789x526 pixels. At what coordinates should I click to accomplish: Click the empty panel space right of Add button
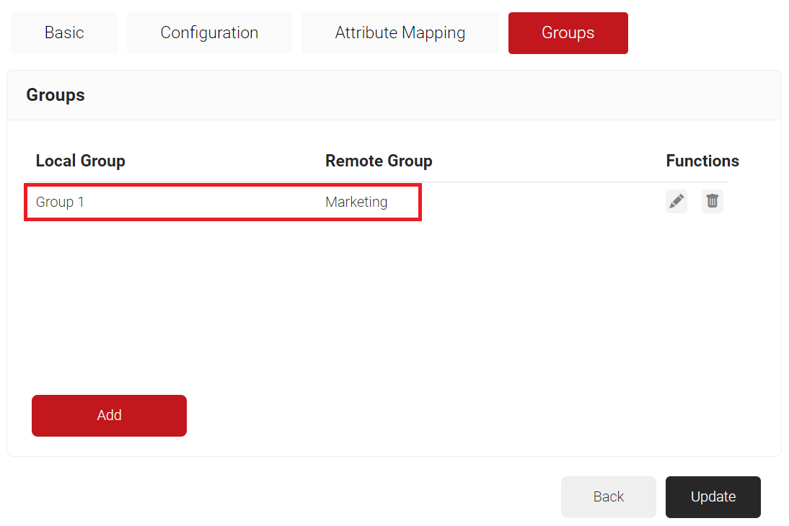coord(469,416)
